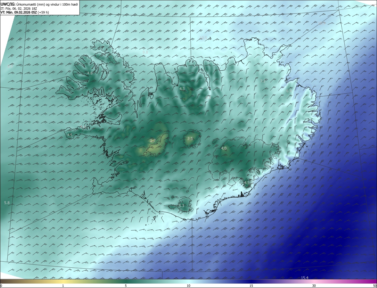377x288 pixels.
Task: Pick the yellow segment of the color scale
Action: pos(63,281)
